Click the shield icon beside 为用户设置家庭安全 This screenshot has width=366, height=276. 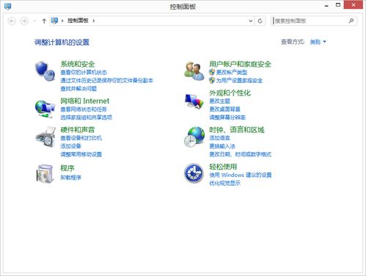pyautogui.click(x=212, y=80)
